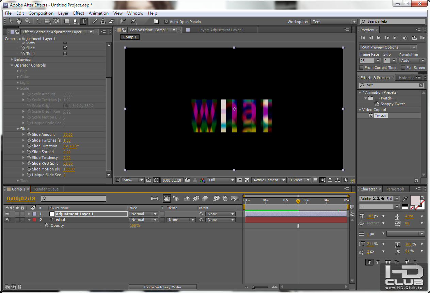
Task: Start RAM Preview from Preview panel
Action: [x=423, y=38]
